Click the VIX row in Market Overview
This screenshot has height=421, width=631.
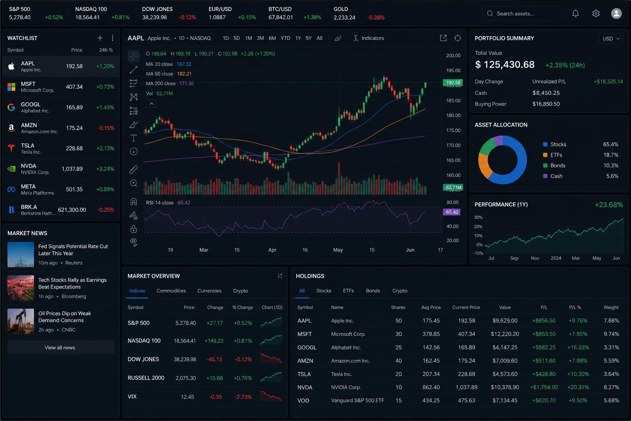click(x=205, y=397)
